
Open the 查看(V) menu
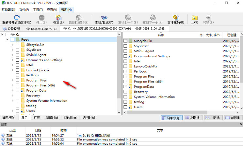click(x=52, y=10)
